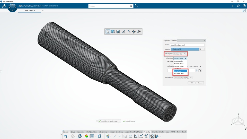The image size is (247, 139).
Task: Switch to the SAE Shaft A tab
Action: click(30, 10)
